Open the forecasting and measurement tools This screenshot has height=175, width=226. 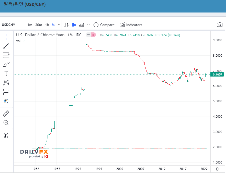[6, 92]
